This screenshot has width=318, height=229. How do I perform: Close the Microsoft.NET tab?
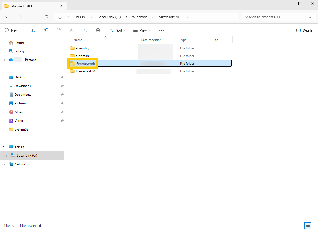[61, 6]
